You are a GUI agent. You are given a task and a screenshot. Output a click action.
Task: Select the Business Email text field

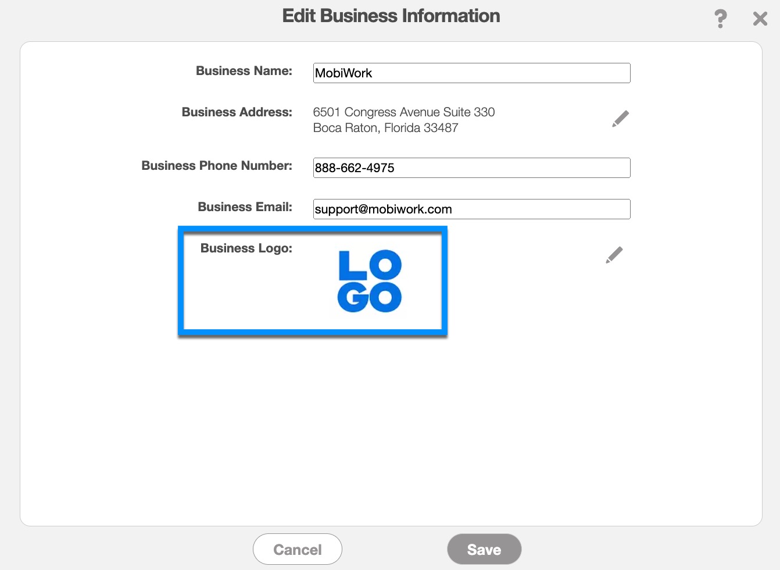471,209
